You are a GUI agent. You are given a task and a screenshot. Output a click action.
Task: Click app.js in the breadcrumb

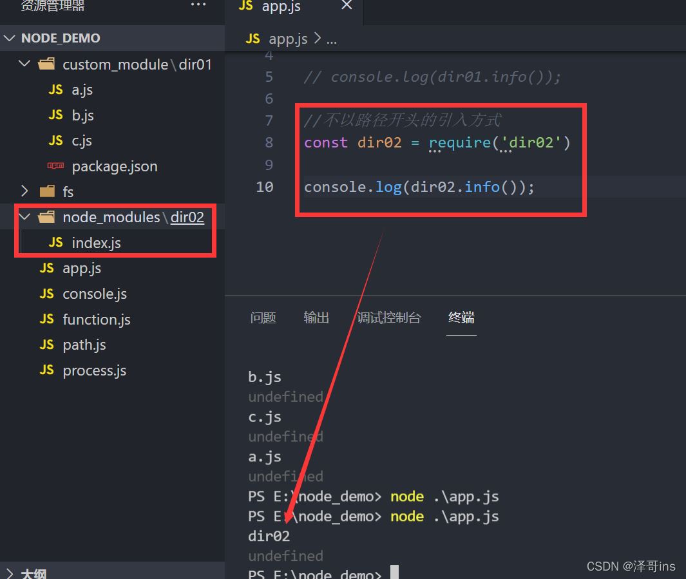pos(288,39)
